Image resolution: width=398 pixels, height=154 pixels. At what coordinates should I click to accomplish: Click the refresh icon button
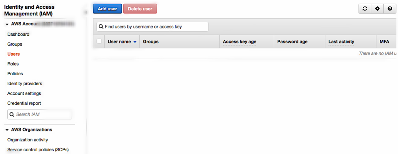tap(365, 9)
